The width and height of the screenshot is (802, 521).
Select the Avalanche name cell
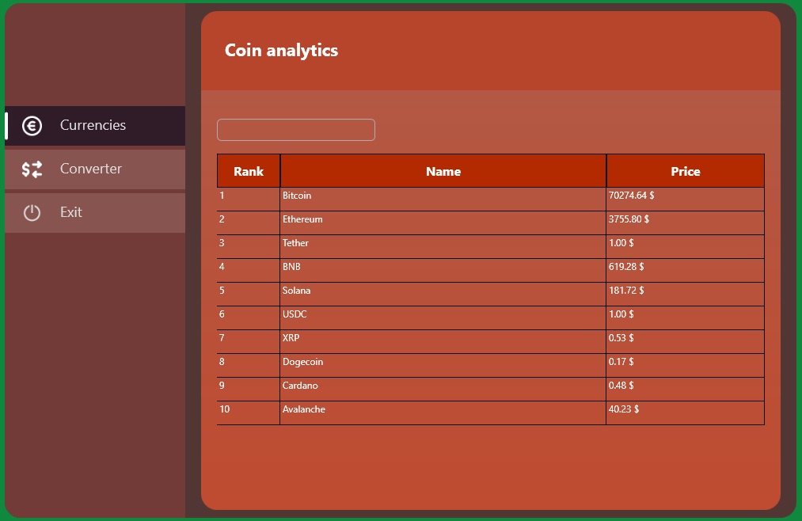pos(443,413)
